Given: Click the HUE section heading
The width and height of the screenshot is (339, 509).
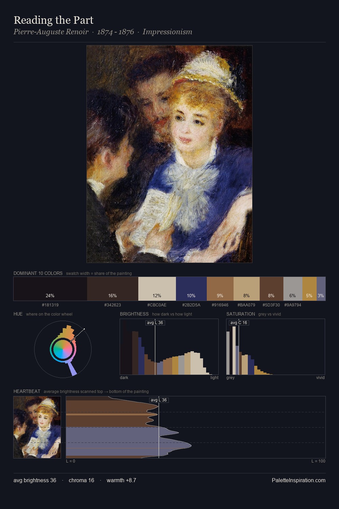Looking at the screenshot, I should point(18,314).
